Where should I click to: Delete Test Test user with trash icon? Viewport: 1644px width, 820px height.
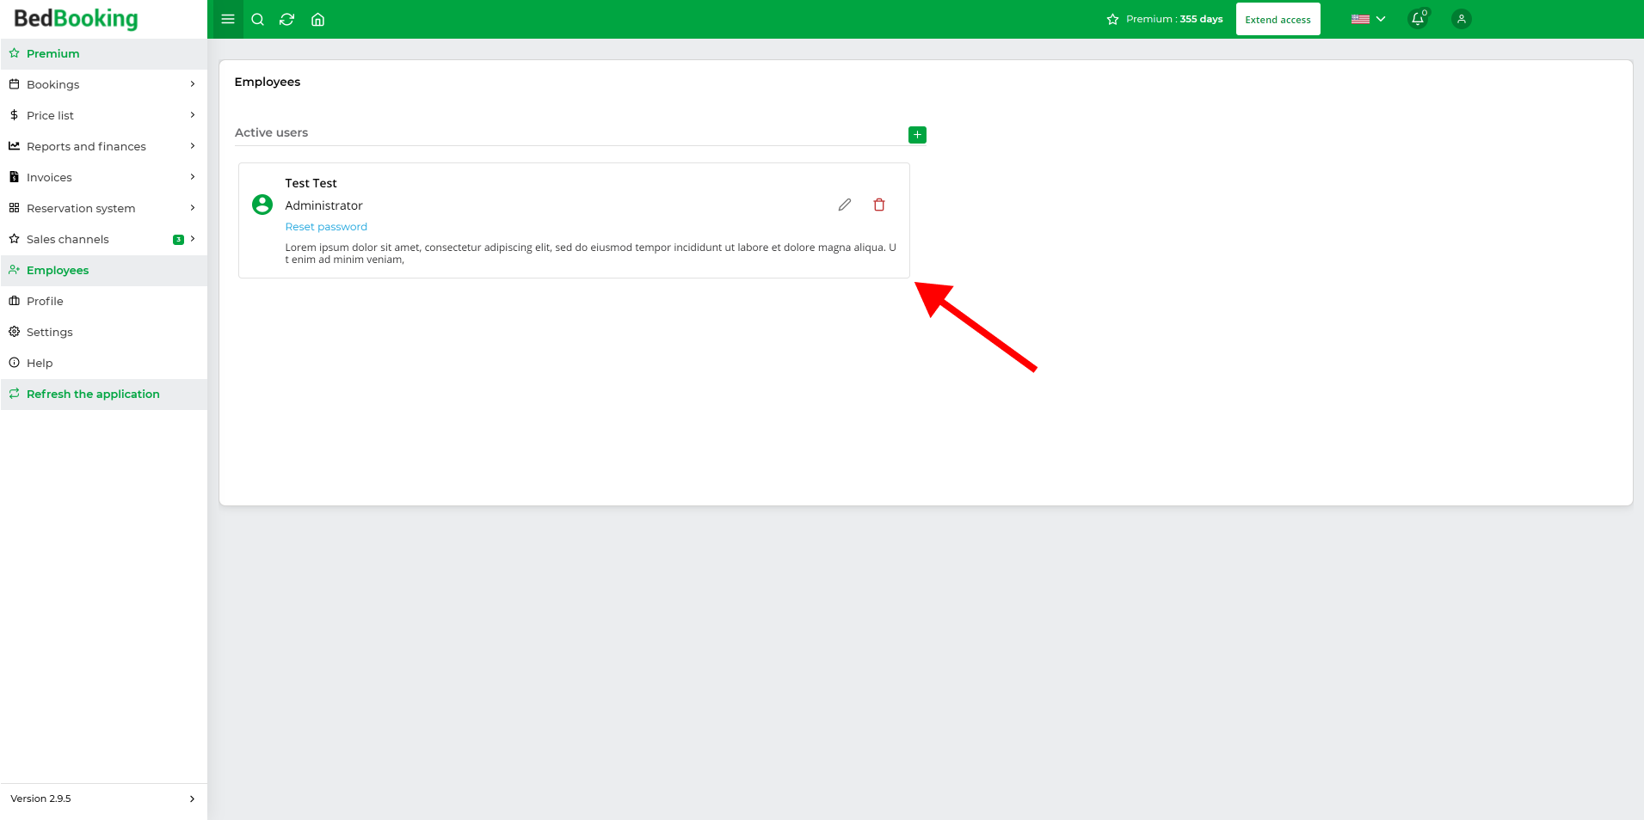[x=879, y=205]
